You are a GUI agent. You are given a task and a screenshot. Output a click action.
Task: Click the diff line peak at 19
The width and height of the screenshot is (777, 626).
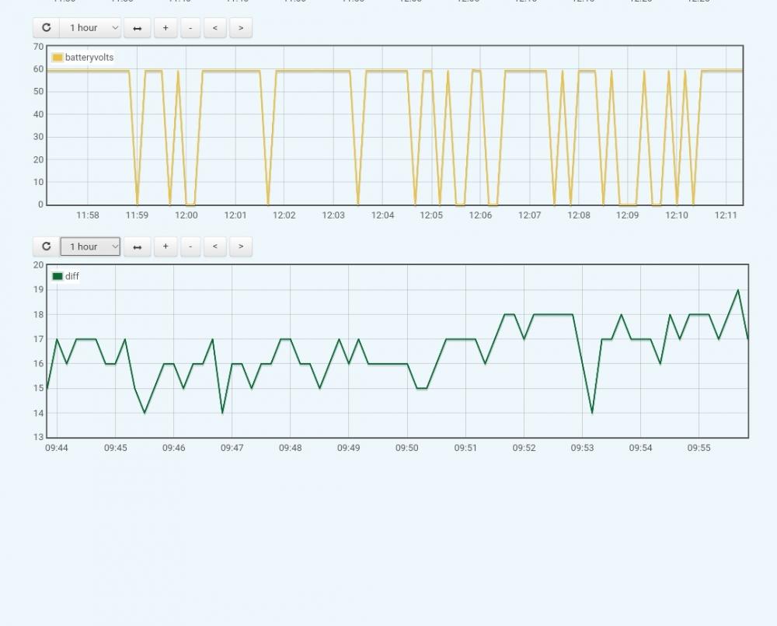coord(738,290)
